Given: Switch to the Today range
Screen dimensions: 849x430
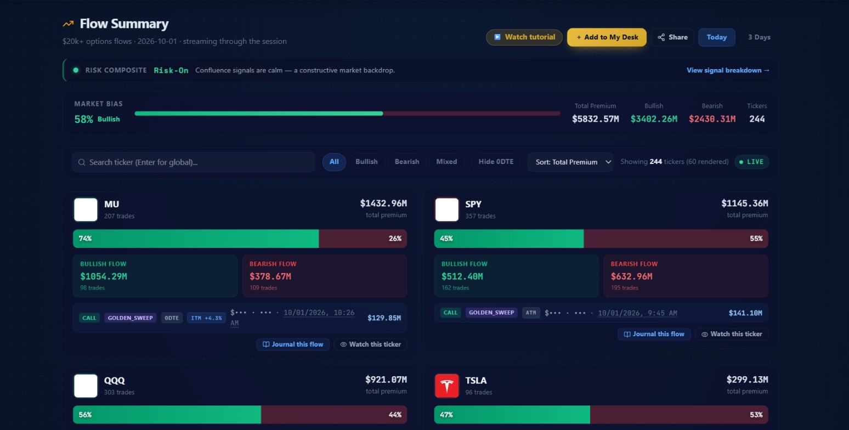Looking at the screenshot, I should click(716, 37).
